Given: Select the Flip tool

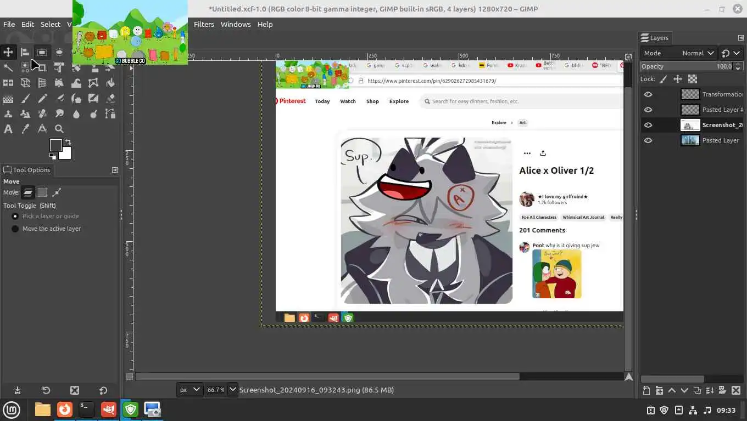Looking at the screenshot, I should pos(8,83).
